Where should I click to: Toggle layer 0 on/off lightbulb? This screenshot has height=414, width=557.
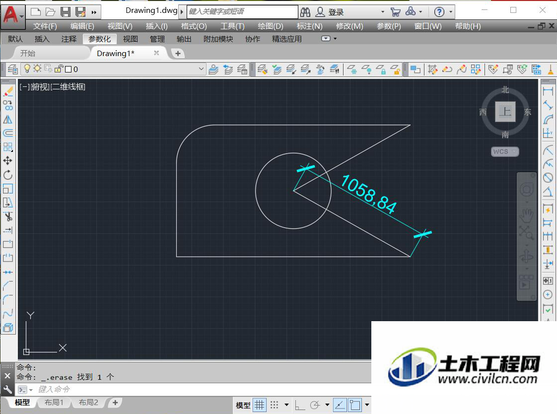tap(27, 68)
